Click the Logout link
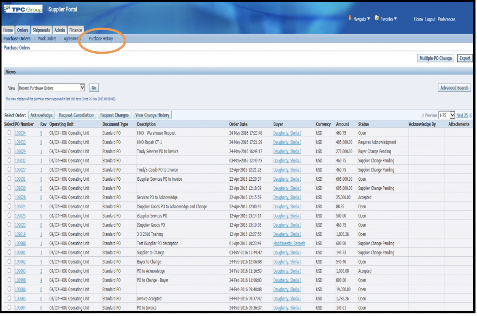Screen dimensions: 477x316 [430, 19]
